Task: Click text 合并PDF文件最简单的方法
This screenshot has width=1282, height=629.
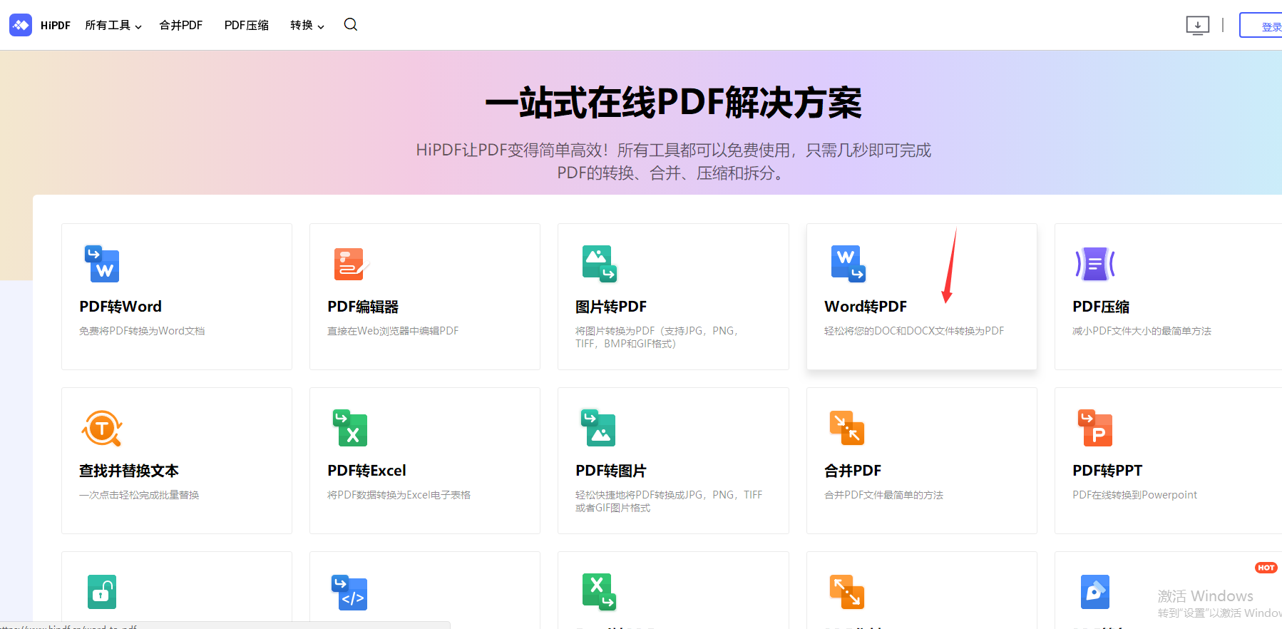Action: [x=883, y=495]
